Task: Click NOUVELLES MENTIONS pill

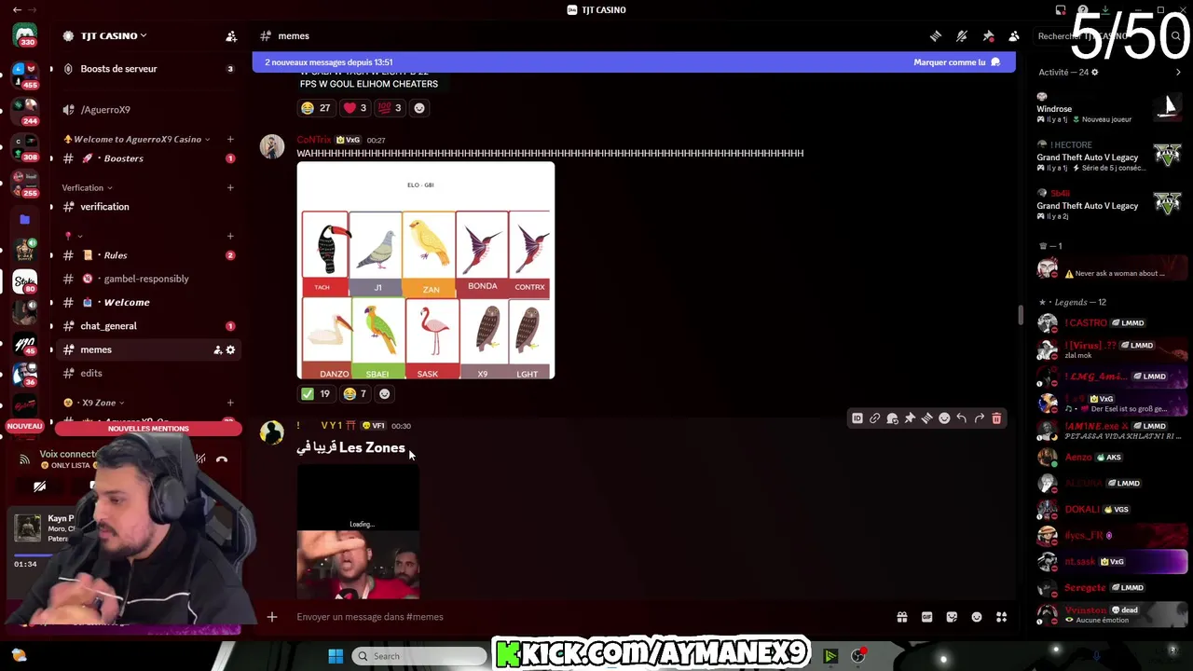Action: 148,429
